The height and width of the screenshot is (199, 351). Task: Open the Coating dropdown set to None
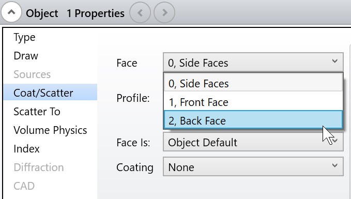coord(253,166)
